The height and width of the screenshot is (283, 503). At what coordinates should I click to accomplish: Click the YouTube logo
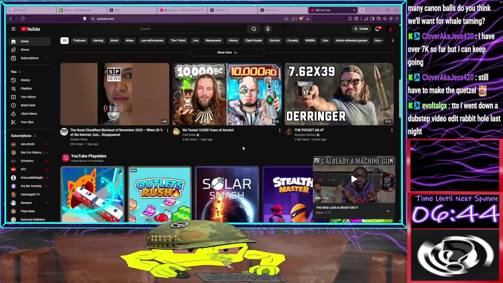(x=31, y=29)
